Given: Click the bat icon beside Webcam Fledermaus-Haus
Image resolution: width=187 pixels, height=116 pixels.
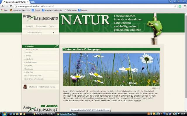Looking at the screenshot, I should pyautogui.click(x=25, y=86).
